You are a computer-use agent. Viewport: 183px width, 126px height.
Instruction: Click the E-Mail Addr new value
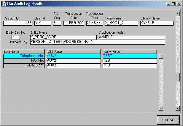(x=130, y=65)
